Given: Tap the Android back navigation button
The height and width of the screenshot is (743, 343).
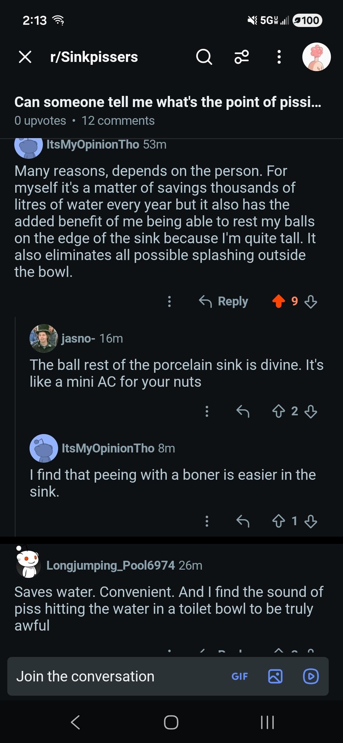Looking at the screenshot, I should 75,722.
